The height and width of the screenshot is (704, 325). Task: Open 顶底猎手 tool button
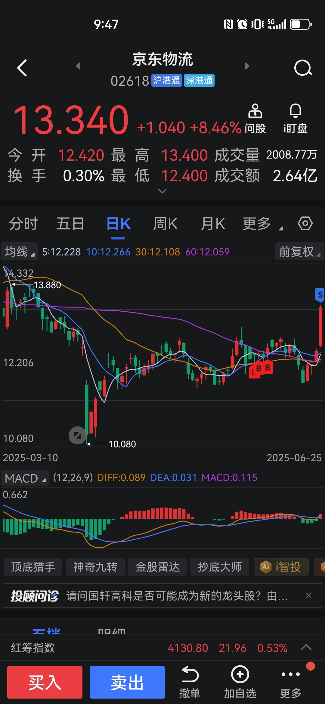coord(33,567)
